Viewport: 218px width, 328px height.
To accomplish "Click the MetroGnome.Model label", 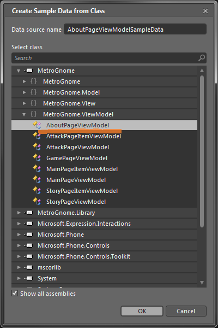I will 71,92.
